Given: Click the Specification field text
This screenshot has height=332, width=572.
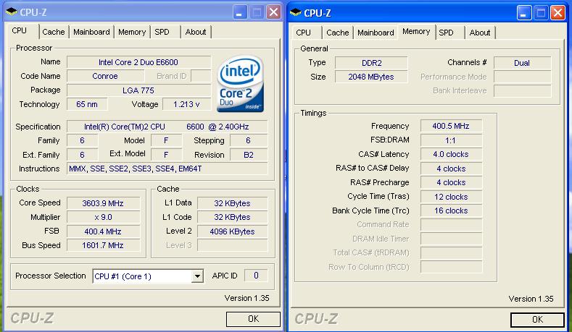Looking at the screenshot, I should tap(167, 127).
